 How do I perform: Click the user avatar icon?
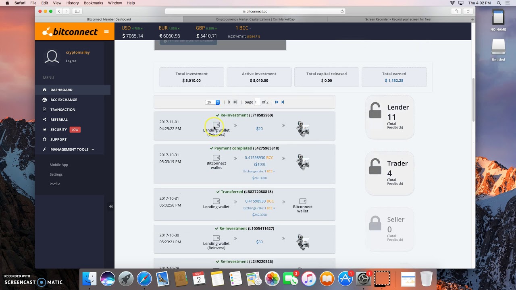[x=52, y=57]
